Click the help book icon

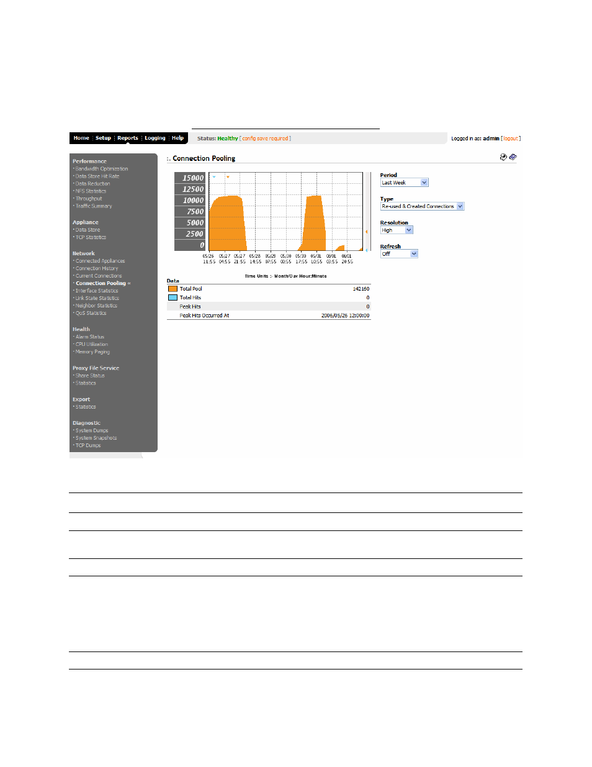pyautogui.click(x=513, y=157)
